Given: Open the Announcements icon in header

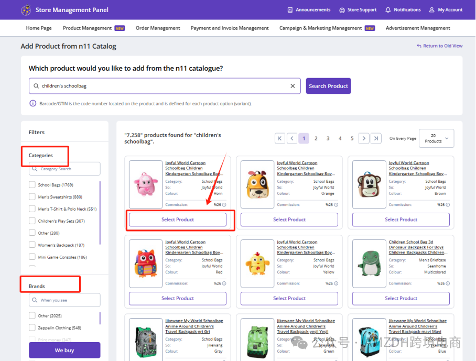Looking at the screenshot, I should [290, 10].
